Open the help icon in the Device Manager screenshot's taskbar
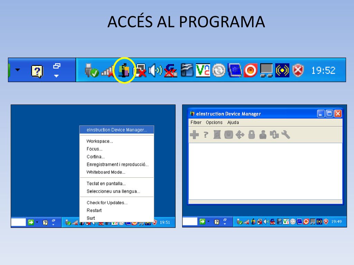354x265 pixels. [216, 222]
